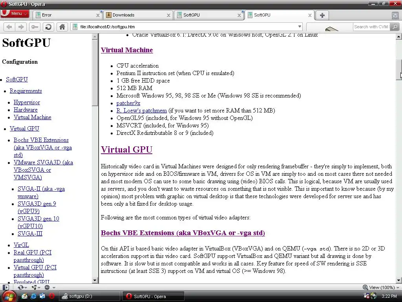Select the active fourth SoftGPU tab
The image size is (402, 302).
click(279, 15)
